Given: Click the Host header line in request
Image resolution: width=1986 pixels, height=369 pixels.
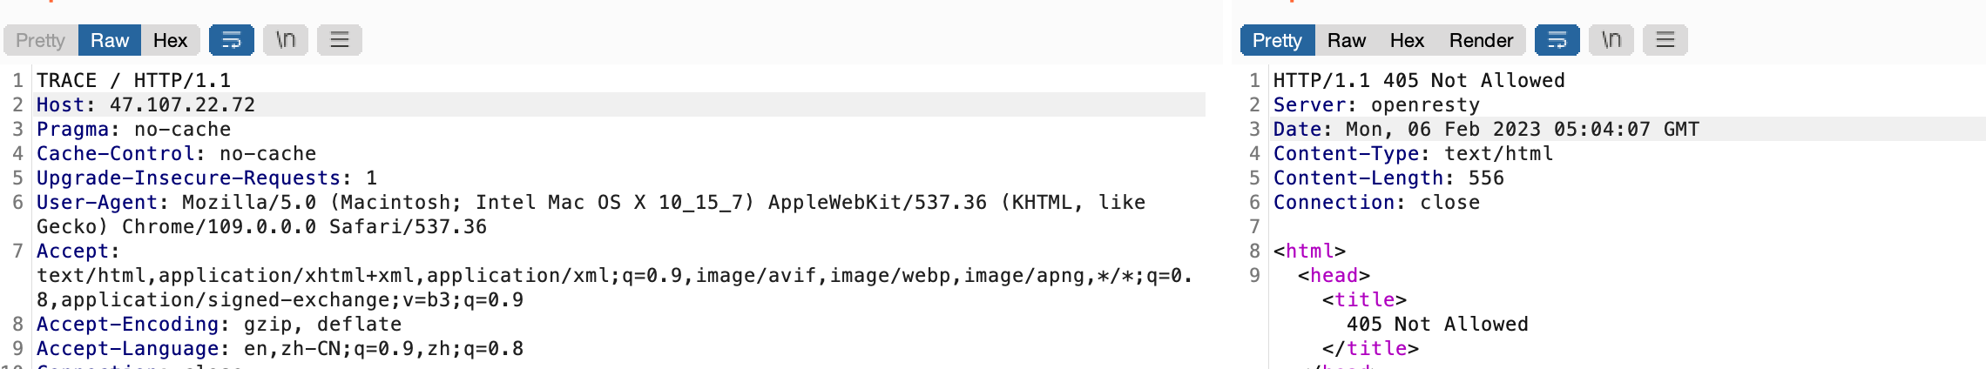Looking at the screenshot, I should pyautogui.click(x=145, y=105).
